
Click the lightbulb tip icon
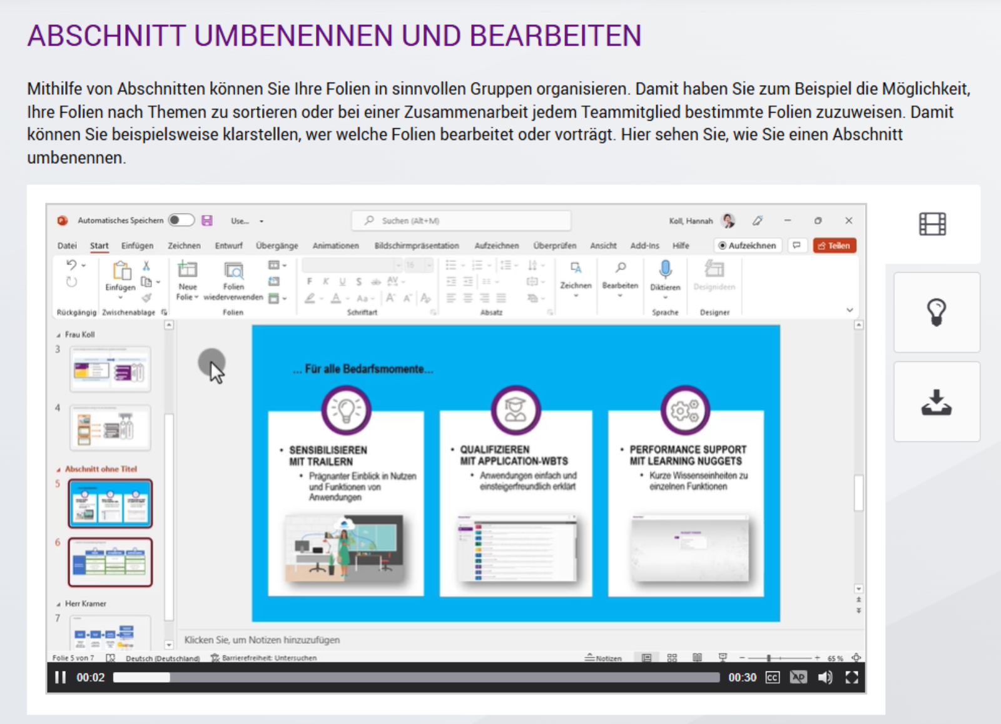pyautogui.click(x=936, y=312)
